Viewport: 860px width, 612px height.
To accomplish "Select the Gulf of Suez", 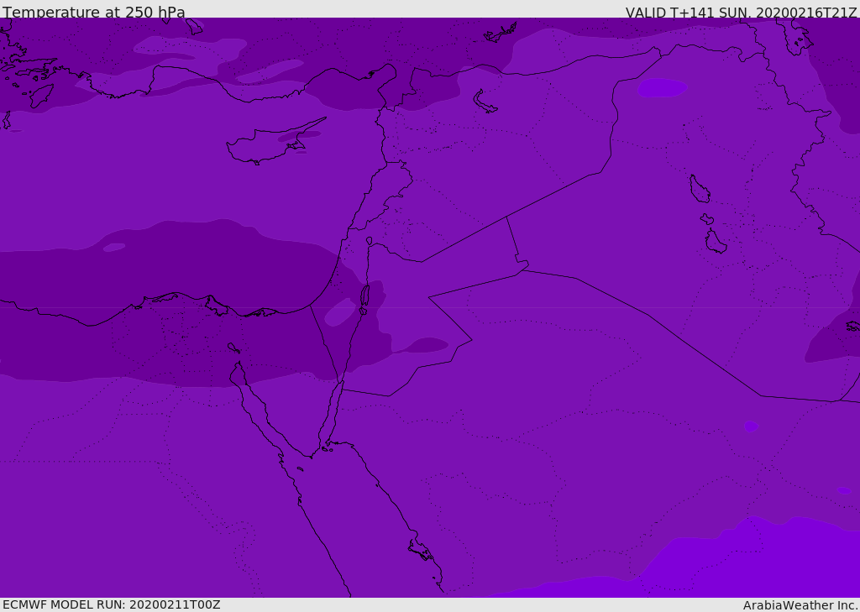I will [252, 407].
